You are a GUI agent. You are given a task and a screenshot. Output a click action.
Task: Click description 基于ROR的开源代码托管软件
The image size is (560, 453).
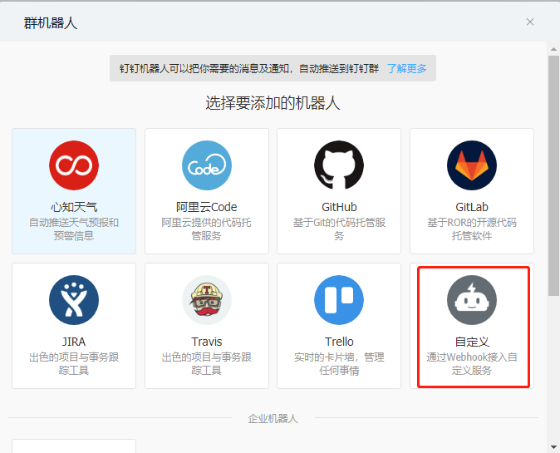472,229
